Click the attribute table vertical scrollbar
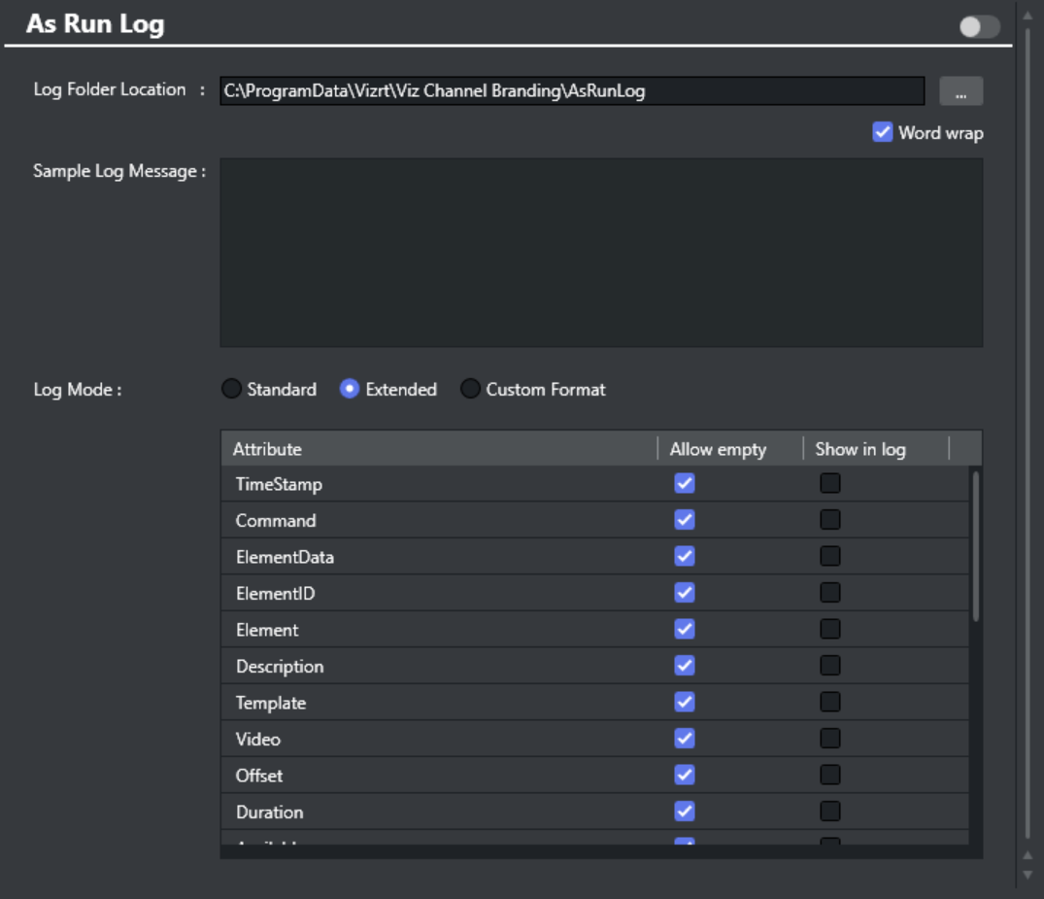This screenshot has width=1044, height=899. pyautogui.click(x=975, y=544)
